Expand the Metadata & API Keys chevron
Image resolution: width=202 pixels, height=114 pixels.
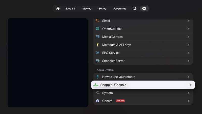tap(188, 45)
